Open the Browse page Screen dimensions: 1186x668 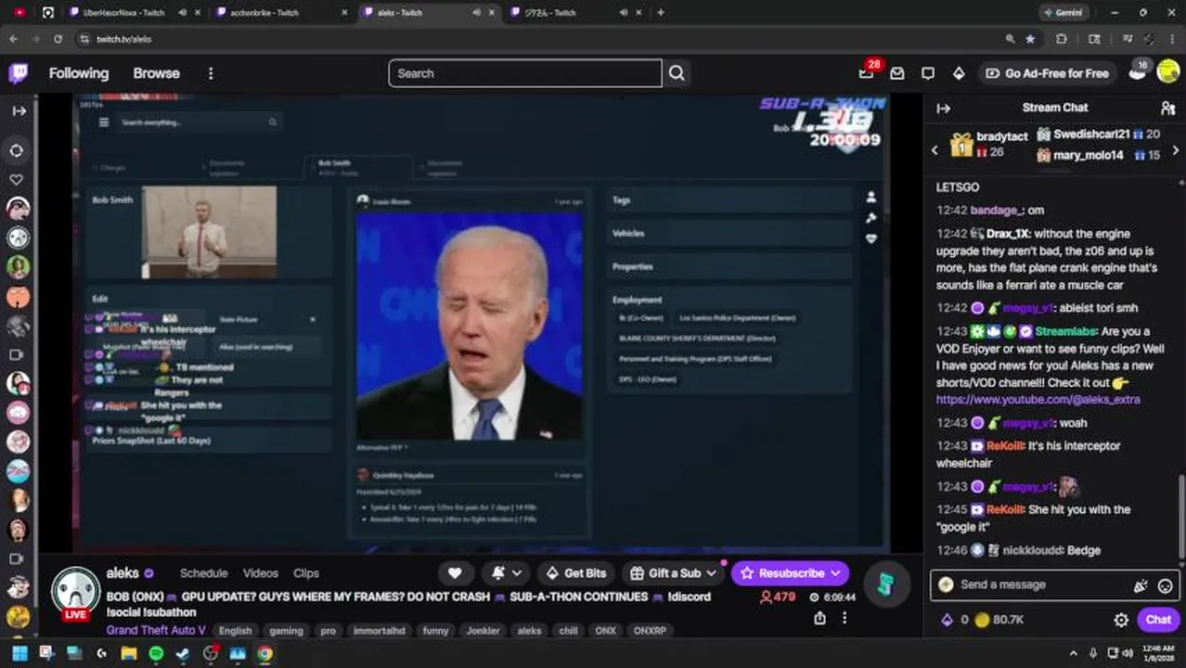pyautogui.click(x=156, y=73)
